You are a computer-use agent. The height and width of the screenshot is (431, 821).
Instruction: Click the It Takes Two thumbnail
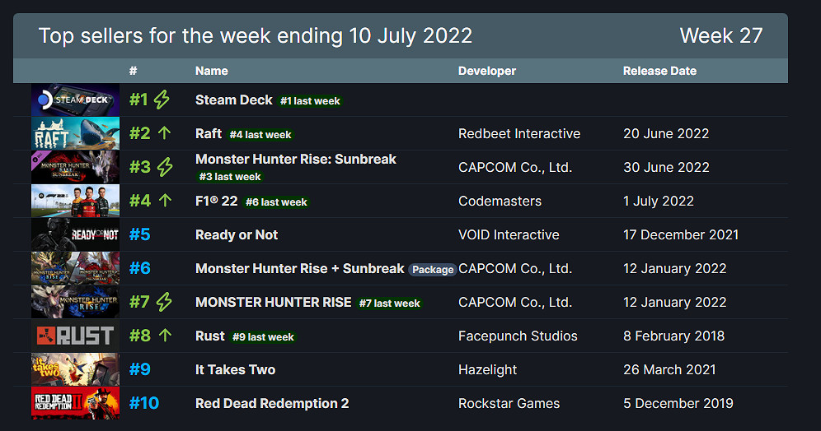75,369
